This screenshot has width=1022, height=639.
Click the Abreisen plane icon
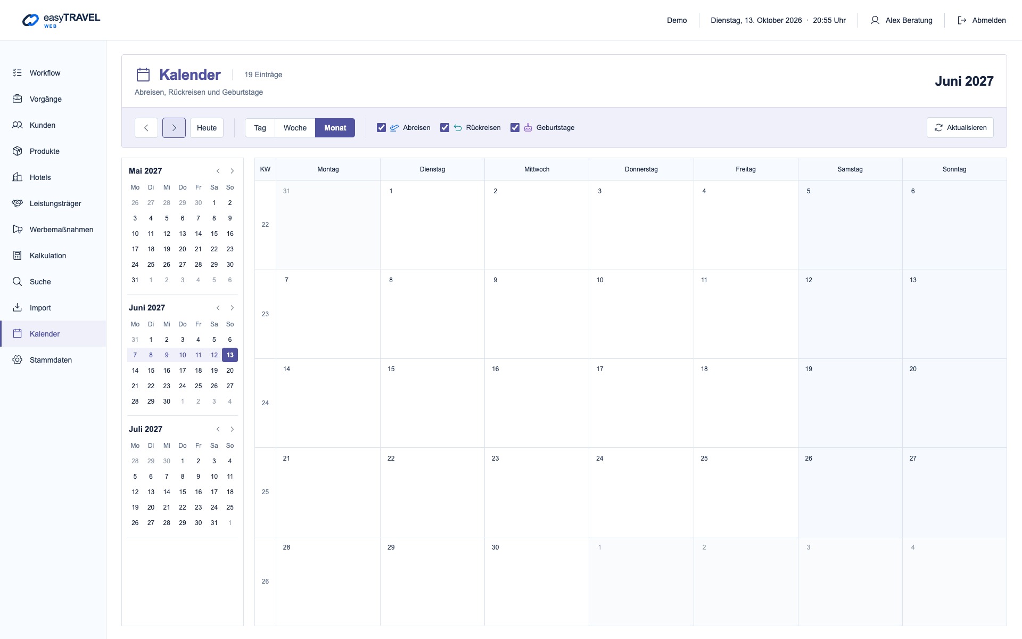tap(394, 128)
